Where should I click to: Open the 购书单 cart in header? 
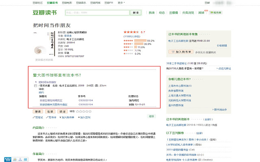216,13
